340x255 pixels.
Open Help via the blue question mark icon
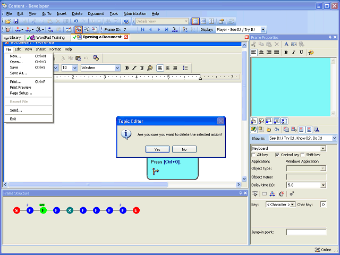[x=126, y=21]
